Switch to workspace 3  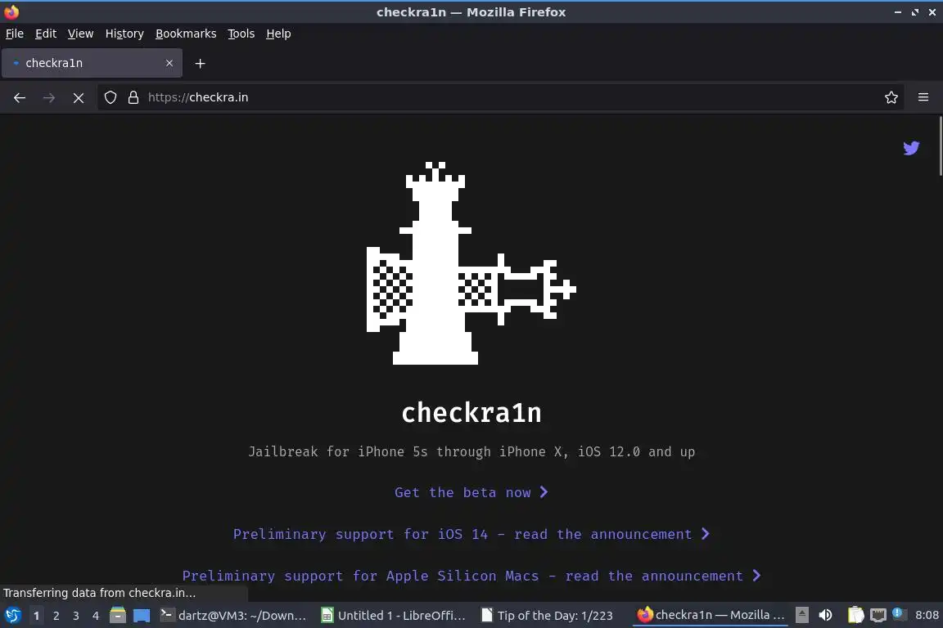[x=76, y=616]
